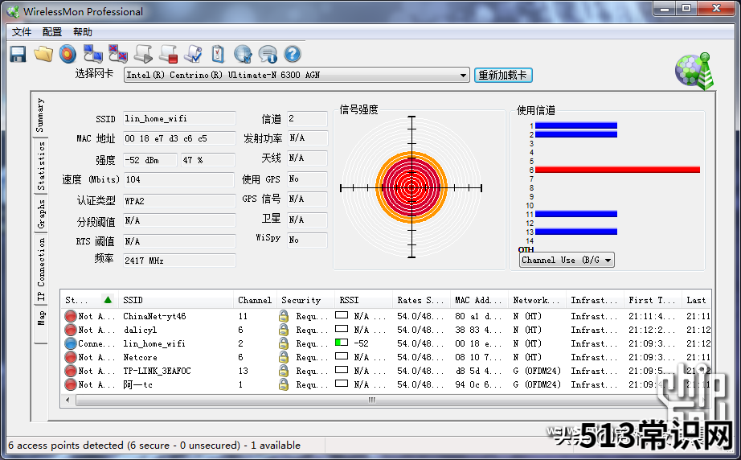Click the disconnect network icon with red X's
This screenshot has height=460, width=741.
coord(117,54)
